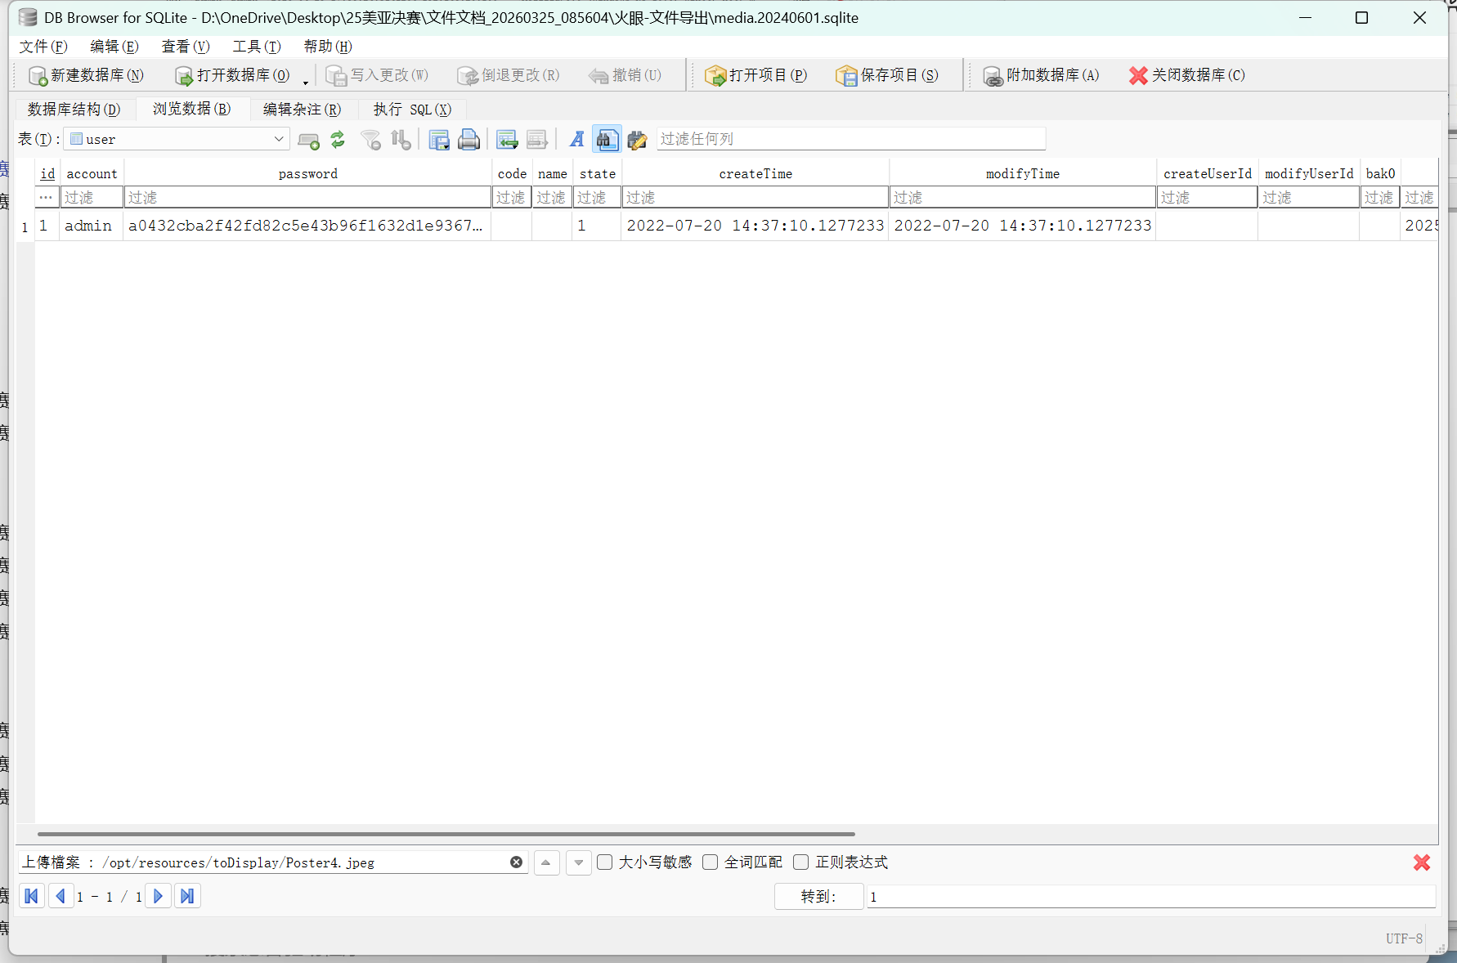This screenshot has width=1457, height=963.
Task: Go to previous record navigation icon
Action: [x=60, y=897]
